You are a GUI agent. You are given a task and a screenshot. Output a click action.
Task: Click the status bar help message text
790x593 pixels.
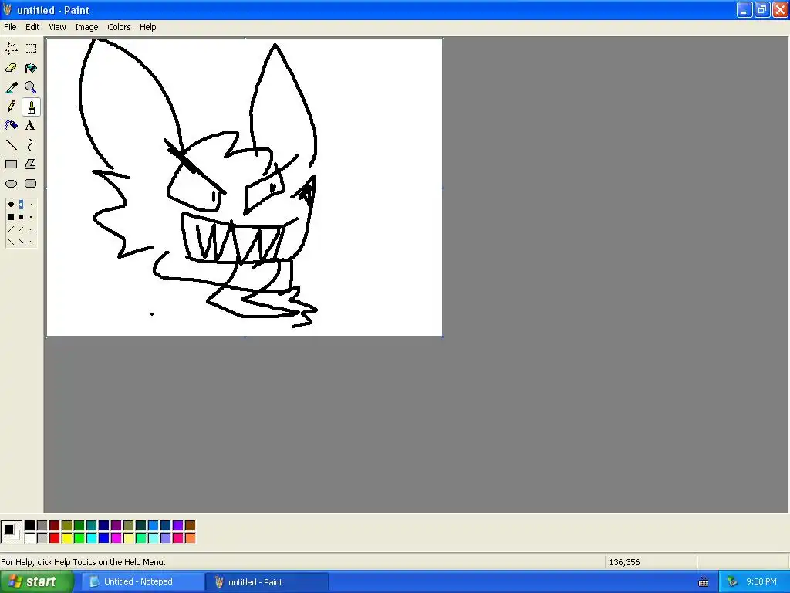coord(83,562)
